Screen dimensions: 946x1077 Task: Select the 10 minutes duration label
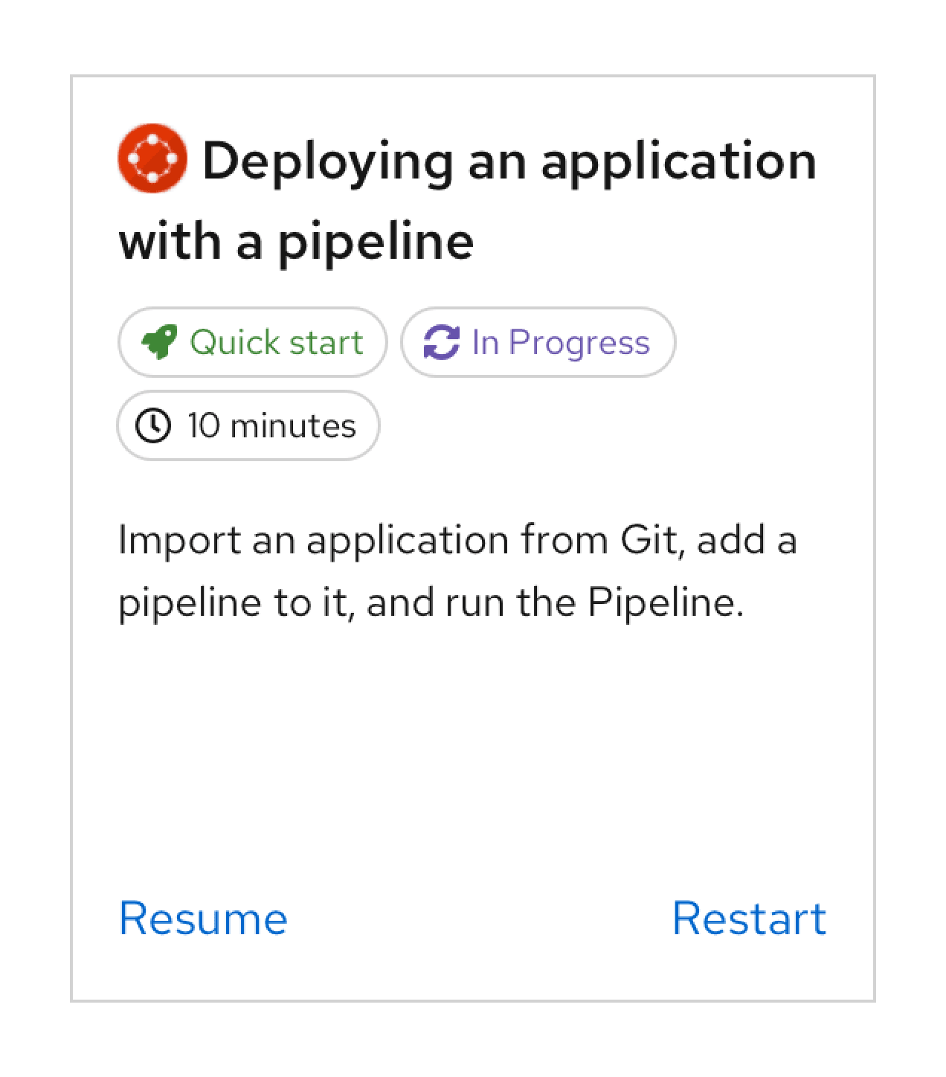[x=248, y=426]
